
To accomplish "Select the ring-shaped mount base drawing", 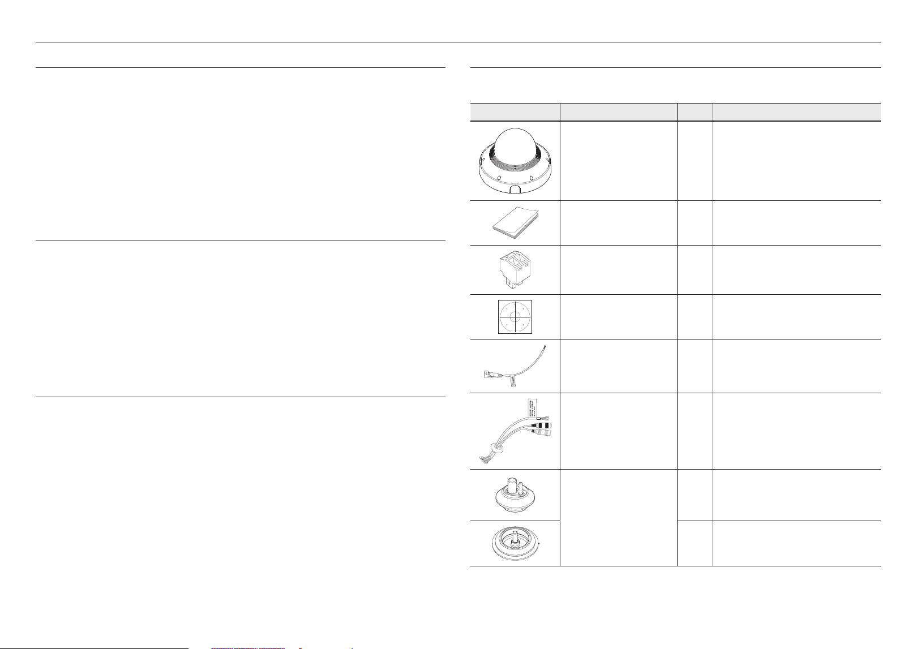I will [x=515, y=544].
